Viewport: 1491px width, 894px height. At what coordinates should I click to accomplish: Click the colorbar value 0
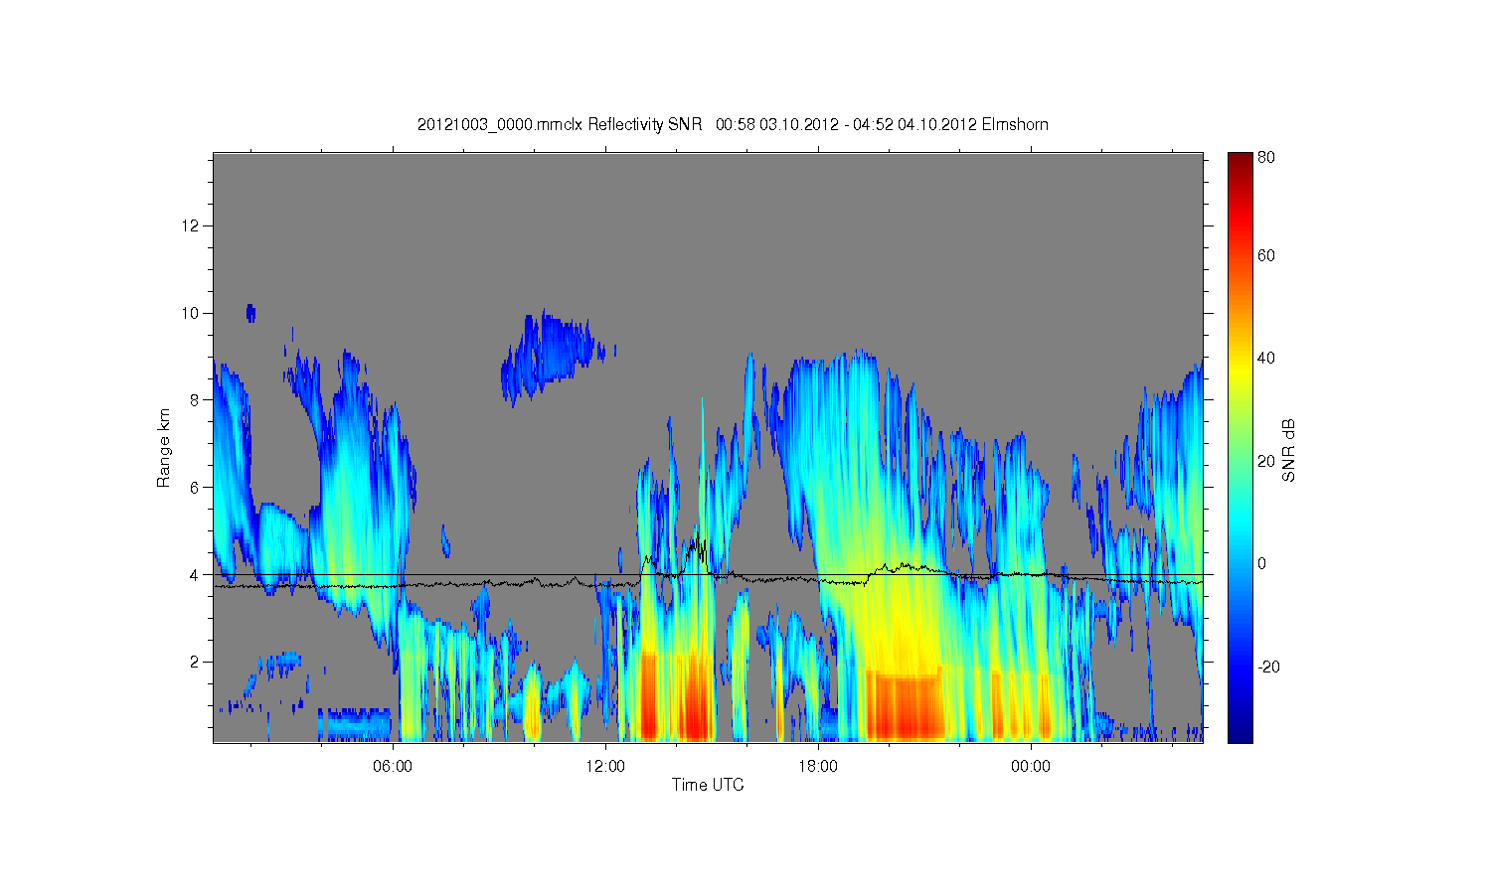1262,563
